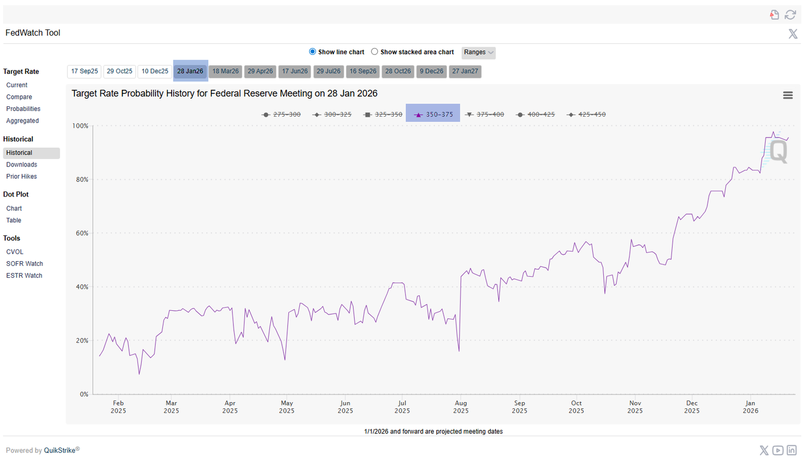Click the refresh icon at top right

790,14
